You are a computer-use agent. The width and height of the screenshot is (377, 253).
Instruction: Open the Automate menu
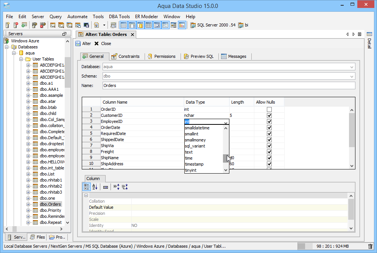[x=77, y=17]
